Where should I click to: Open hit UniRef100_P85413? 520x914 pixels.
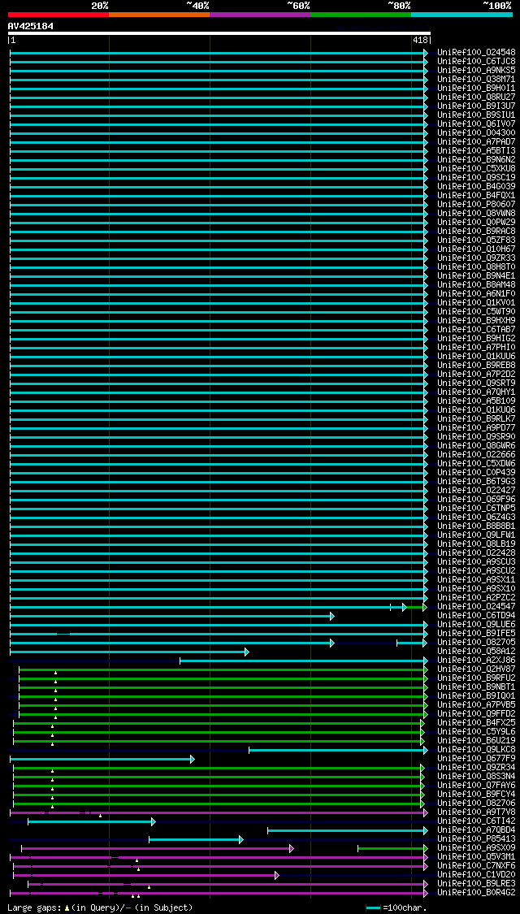(x=476, y=838)
